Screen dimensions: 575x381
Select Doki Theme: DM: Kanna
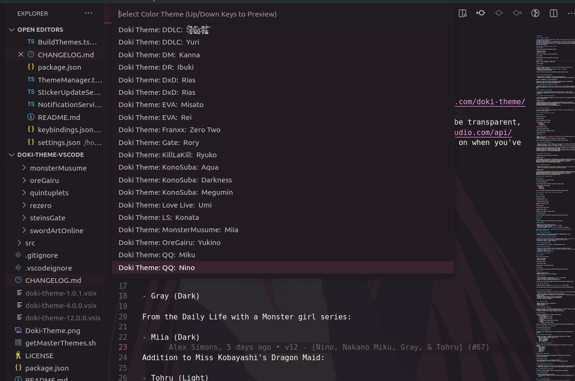click(283, 54)
